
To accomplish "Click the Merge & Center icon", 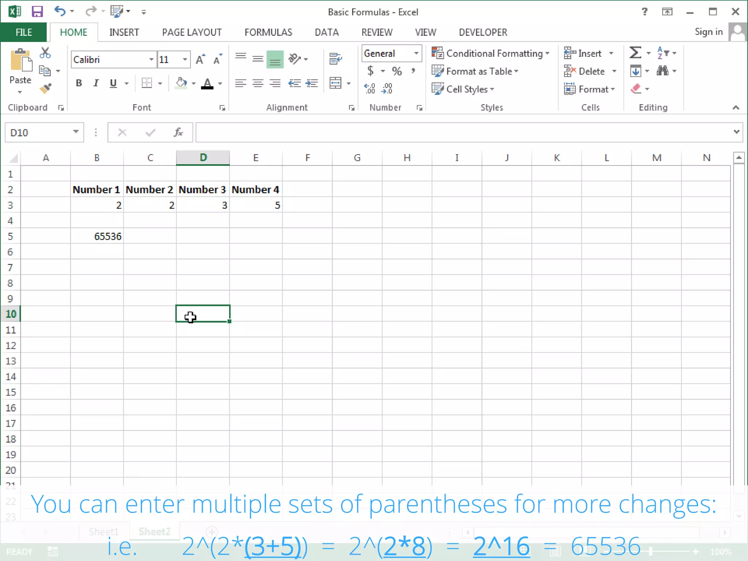I will coord(335,83).
